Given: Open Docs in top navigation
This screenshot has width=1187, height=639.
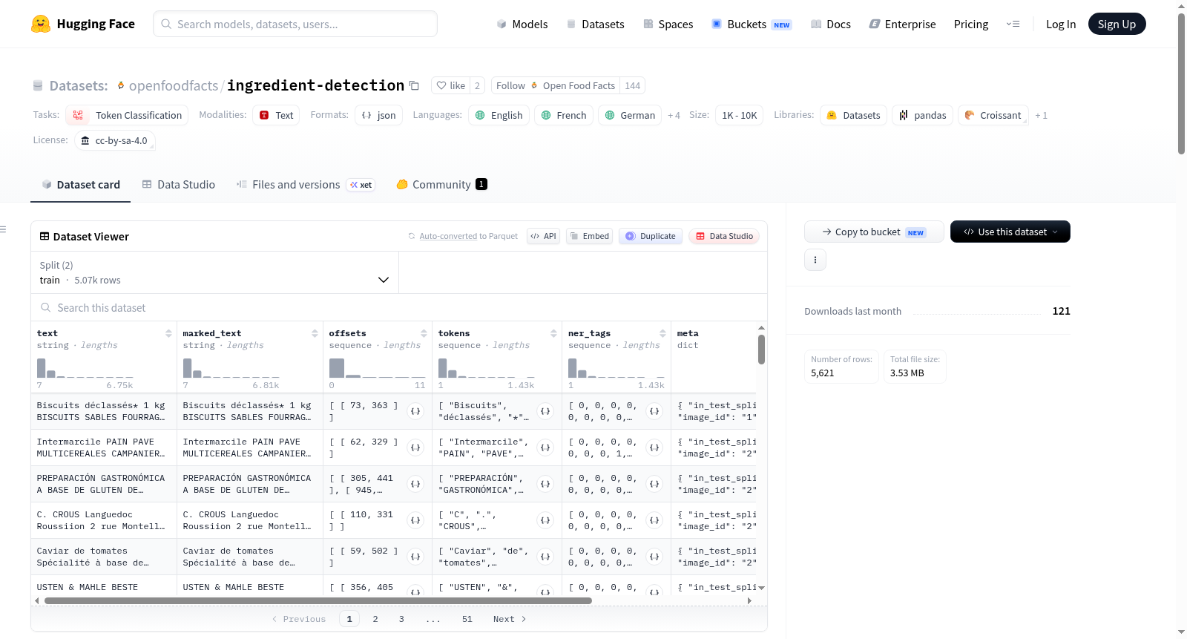Looking at the screenshot, I should pos(830,24).
